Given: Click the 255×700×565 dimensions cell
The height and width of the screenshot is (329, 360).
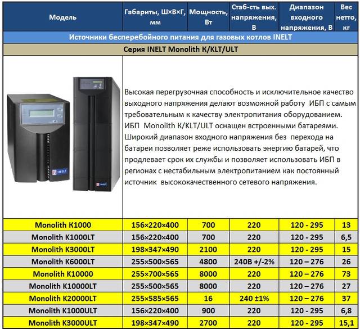Looking at the screenshot, I should coord(155,274).
